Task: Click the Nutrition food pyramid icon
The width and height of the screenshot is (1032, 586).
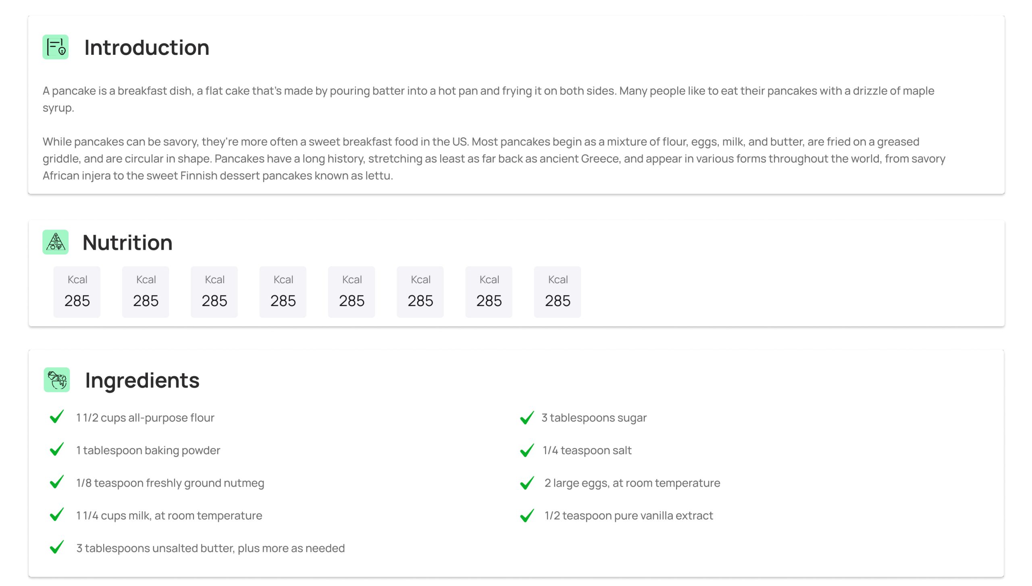Action: tap(56, 242)
